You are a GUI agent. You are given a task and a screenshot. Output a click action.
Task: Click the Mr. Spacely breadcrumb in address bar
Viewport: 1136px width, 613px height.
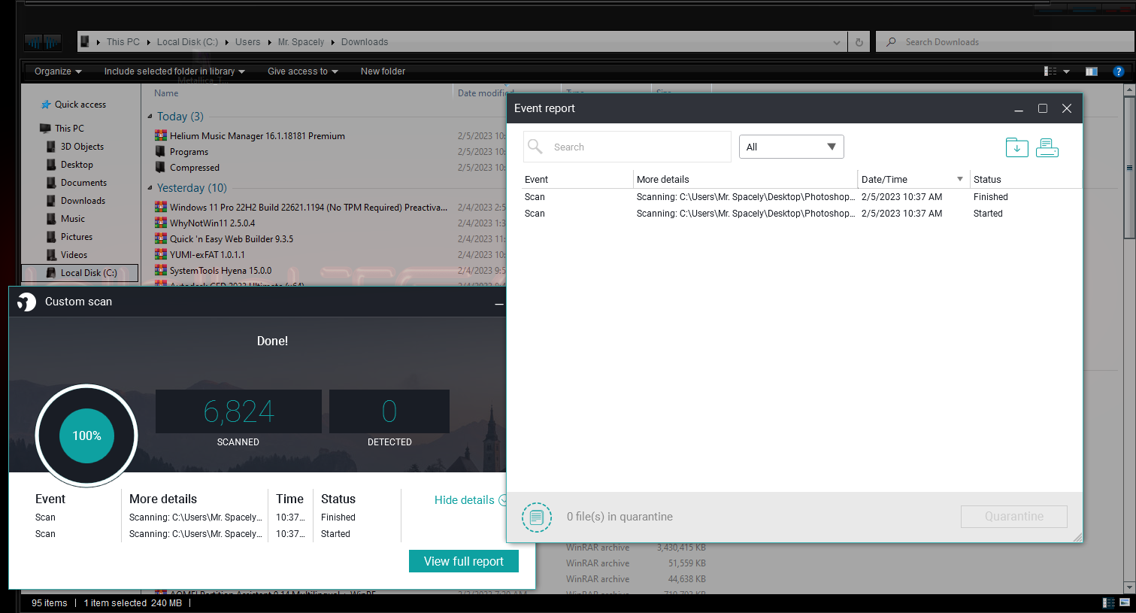tap(301, 42)
